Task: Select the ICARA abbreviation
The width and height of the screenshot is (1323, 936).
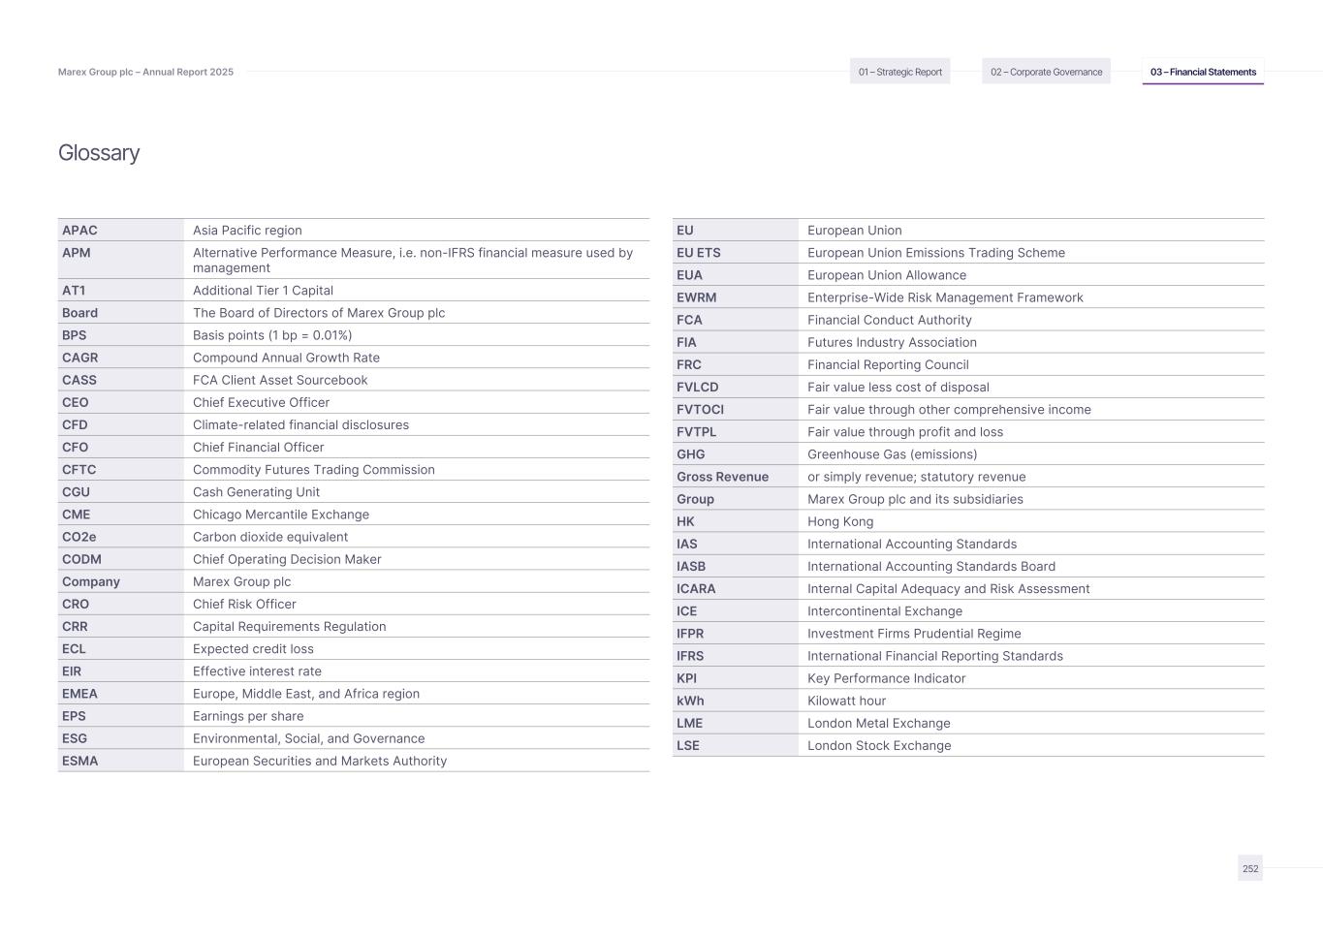Action: (696, 589)
